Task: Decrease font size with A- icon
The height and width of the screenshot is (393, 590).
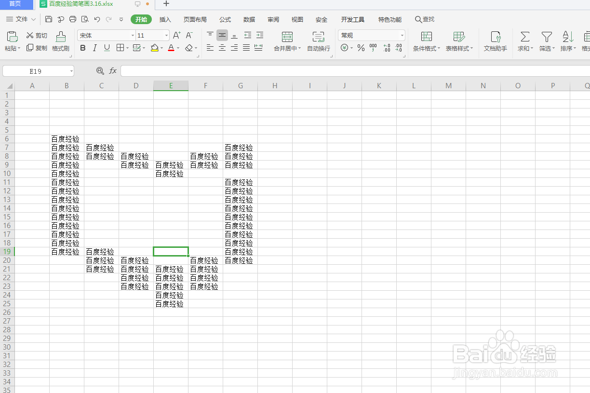Action: 189,35
